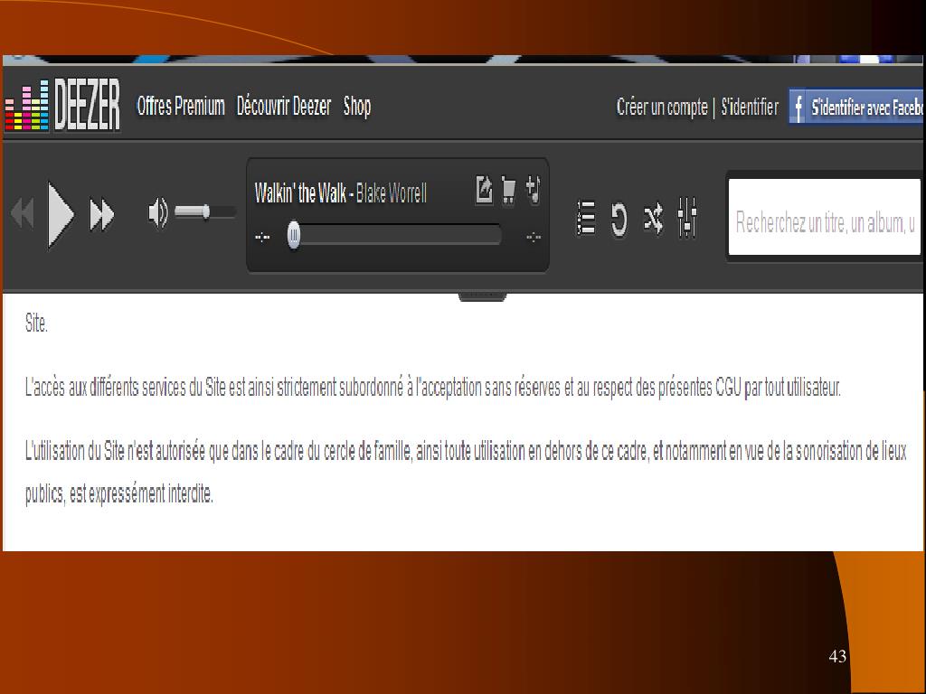The height and width of the screenshot is (694, 926).
Task: Skip to the next track
Action: (x=101, y=214)
